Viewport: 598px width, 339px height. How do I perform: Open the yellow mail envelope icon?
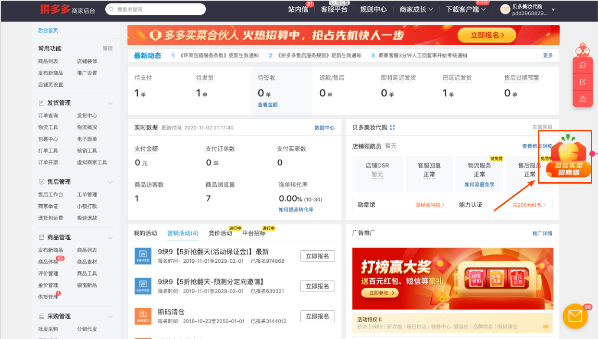(575, 316)
